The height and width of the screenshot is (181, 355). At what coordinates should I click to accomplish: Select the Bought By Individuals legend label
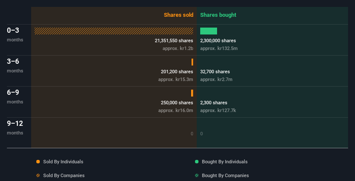[224, 162]
